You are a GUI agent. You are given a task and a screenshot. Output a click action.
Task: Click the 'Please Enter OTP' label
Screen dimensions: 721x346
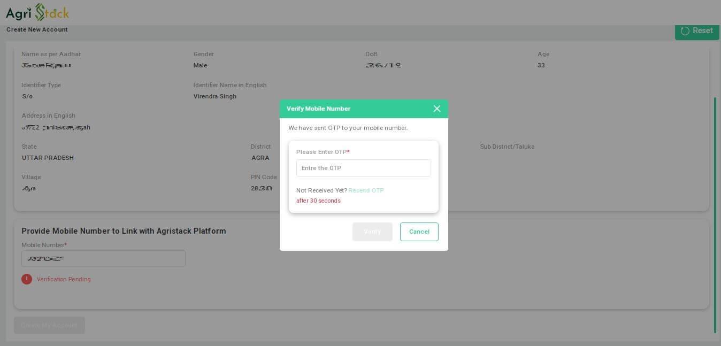point(323,152)
